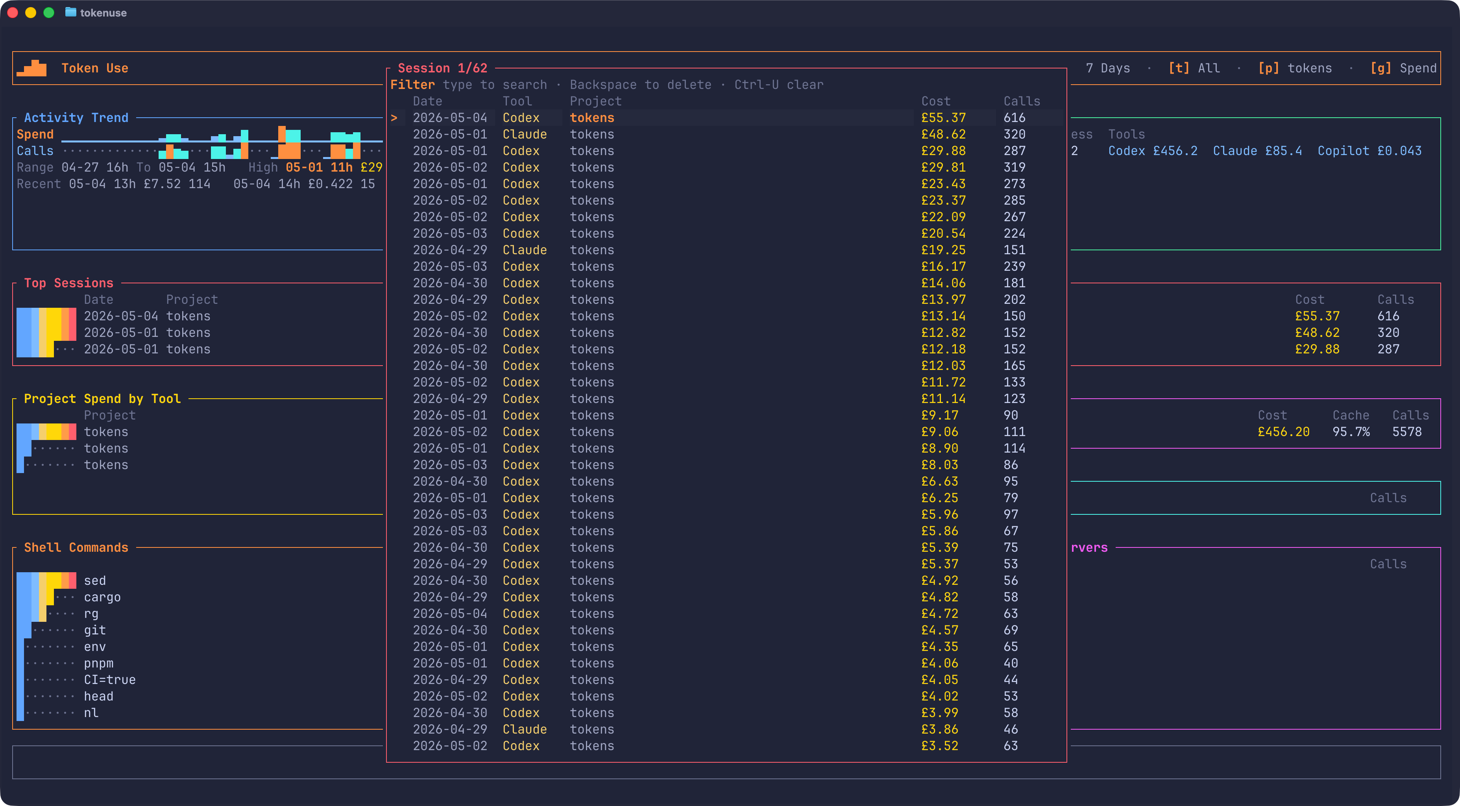
Task: Select the Codex session costing £29.88
Action: (726, 151)
